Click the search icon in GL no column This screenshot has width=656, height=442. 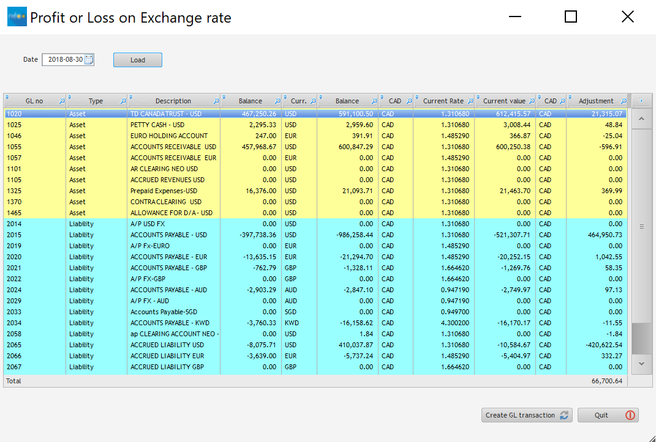point(61,101)
